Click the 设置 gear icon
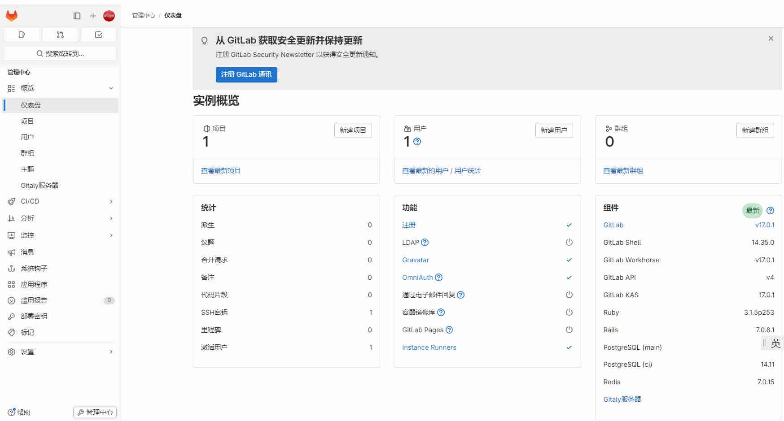784x421 pixels. click(12, 352)
